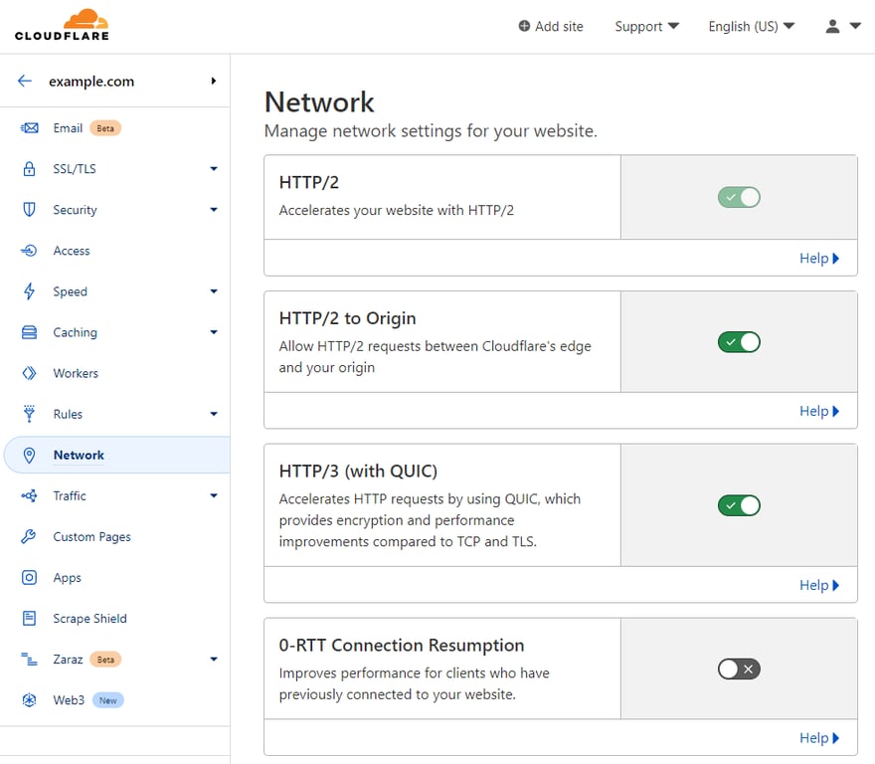Click the Cloudflare logo in the top bar

[62, 26]
